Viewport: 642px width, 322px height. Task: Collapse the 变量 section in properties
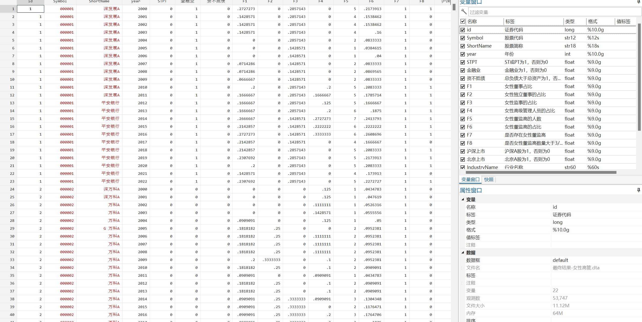pyautogui.click(x=463, y=199)
